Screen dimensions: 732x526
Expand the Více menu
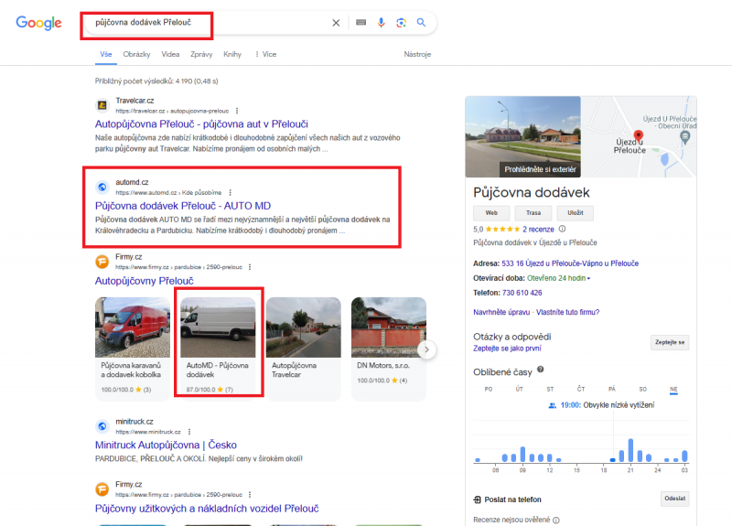(265, 54)
